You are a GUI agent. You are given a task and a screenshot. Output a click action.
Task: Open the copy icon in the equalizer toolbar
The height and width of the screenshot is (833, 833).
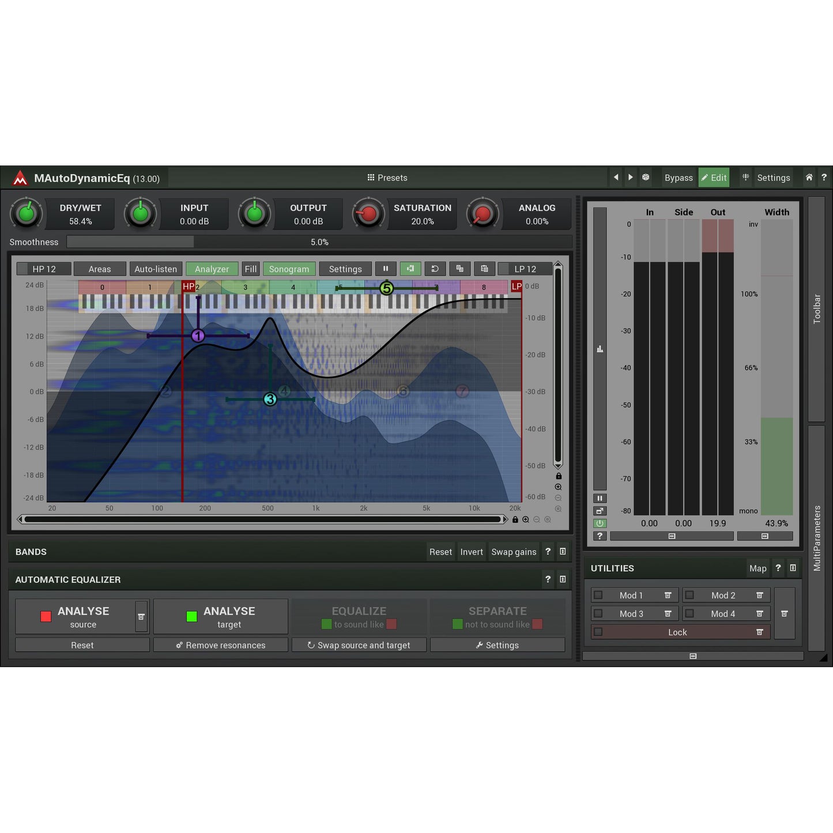pos(459,269)
